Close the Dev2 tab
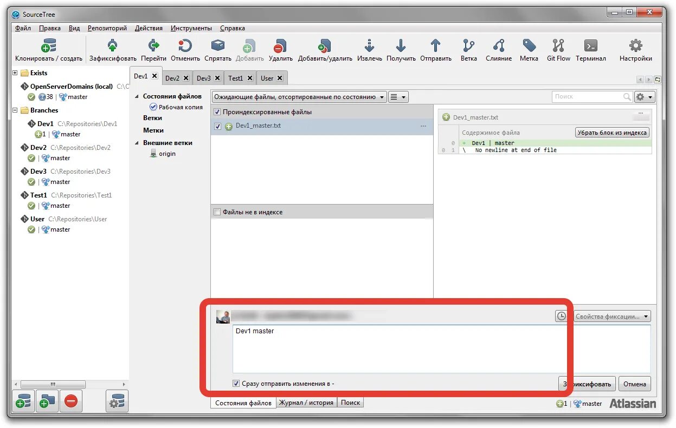Image resolution: width=676 pixels, height=428 pixels. pyautogui.click(x=186, y=78)
